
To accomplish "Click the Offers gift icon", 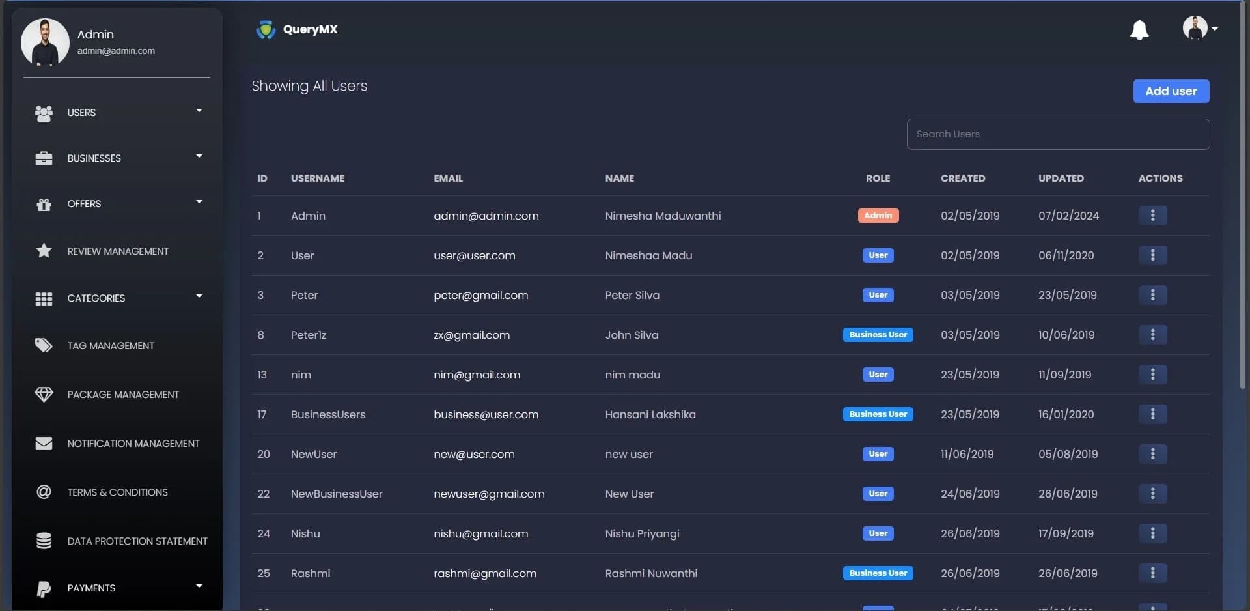I will pyautogui.click(x=43, y=204).
